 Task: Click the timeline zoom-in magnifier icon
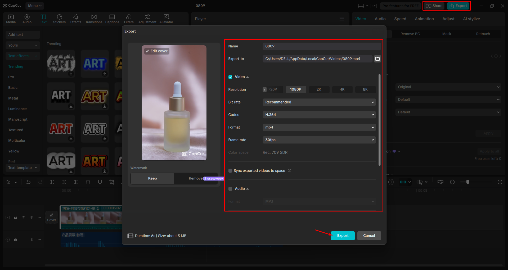pyautogui.click(x=500, y=182)
